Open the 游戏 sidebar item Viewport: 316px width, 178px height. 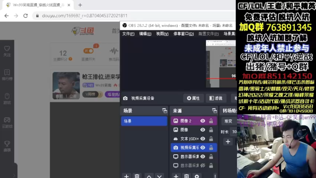[7, 98]
